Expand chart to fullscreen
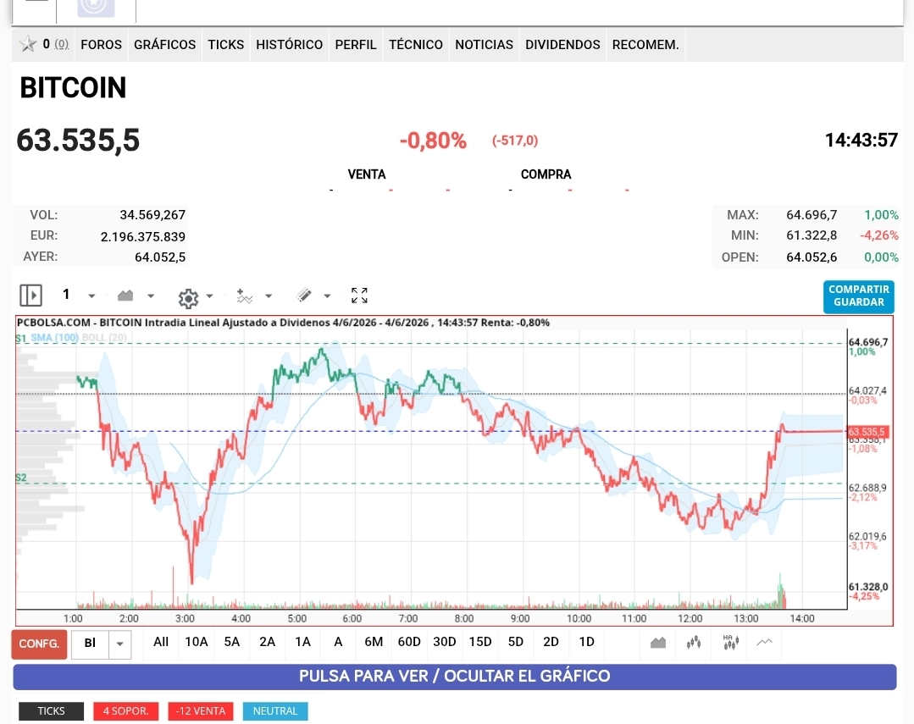Image resolution: width=914 pixels, height=724 pixels. pos(360,296)
